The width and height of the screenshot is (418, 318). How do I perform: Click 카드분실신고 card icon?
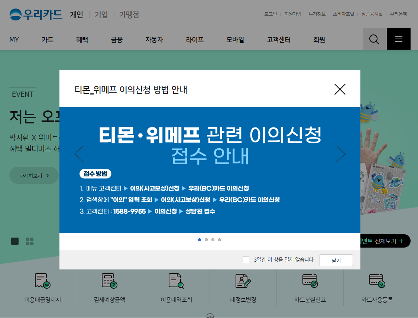pyautogui.click(x=310, y=281)
